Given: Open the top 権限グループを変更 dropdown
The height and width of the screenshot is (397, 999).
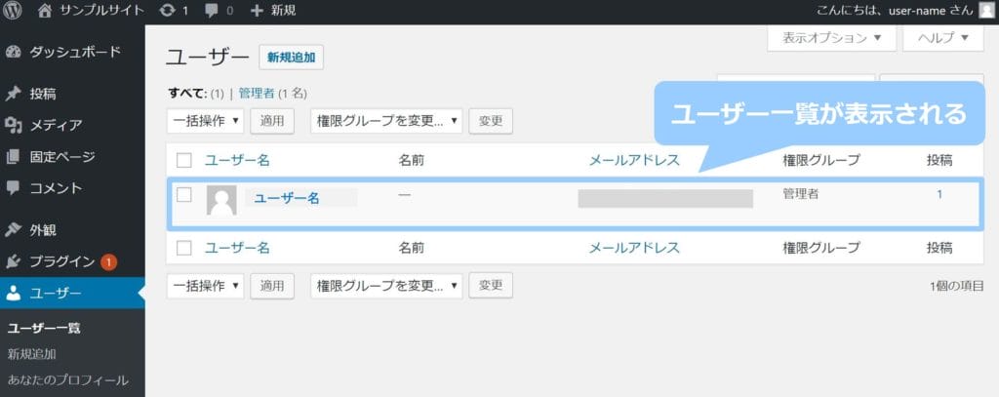Looking at the screenshot, I should pyautogui.click(x=385, y=121).
